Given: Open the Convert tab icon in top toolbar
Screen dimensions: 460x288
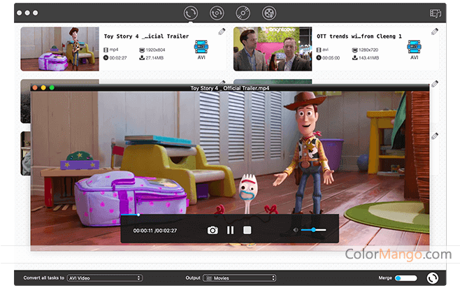Looking at the screenshot, I should (x=191, y=13).
